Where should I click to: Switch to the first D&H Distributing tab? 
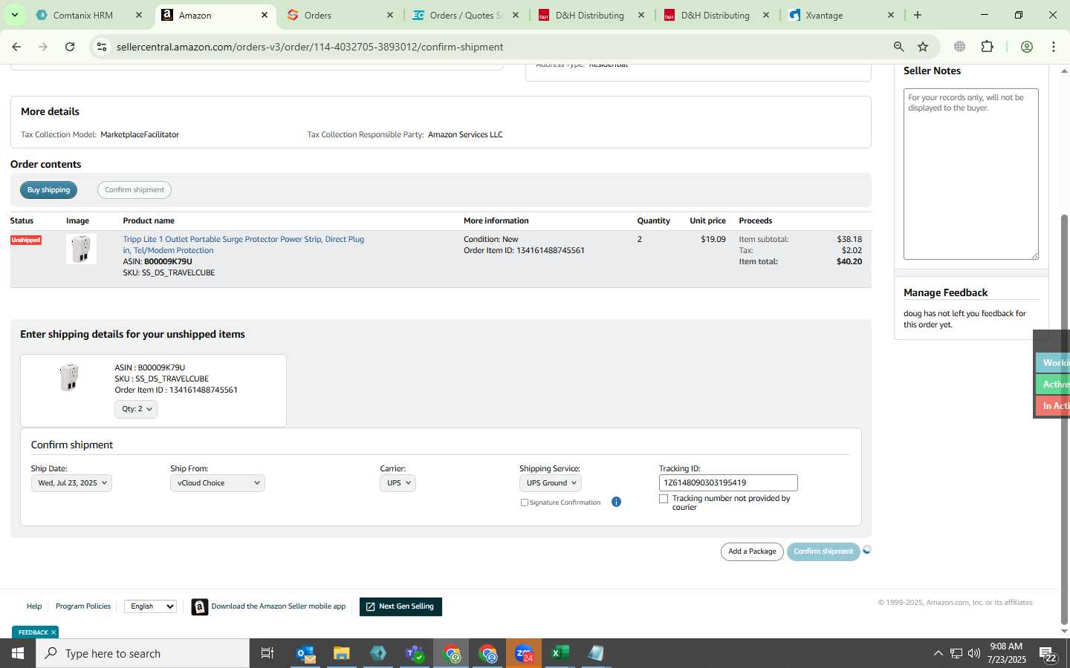[590, 15]
